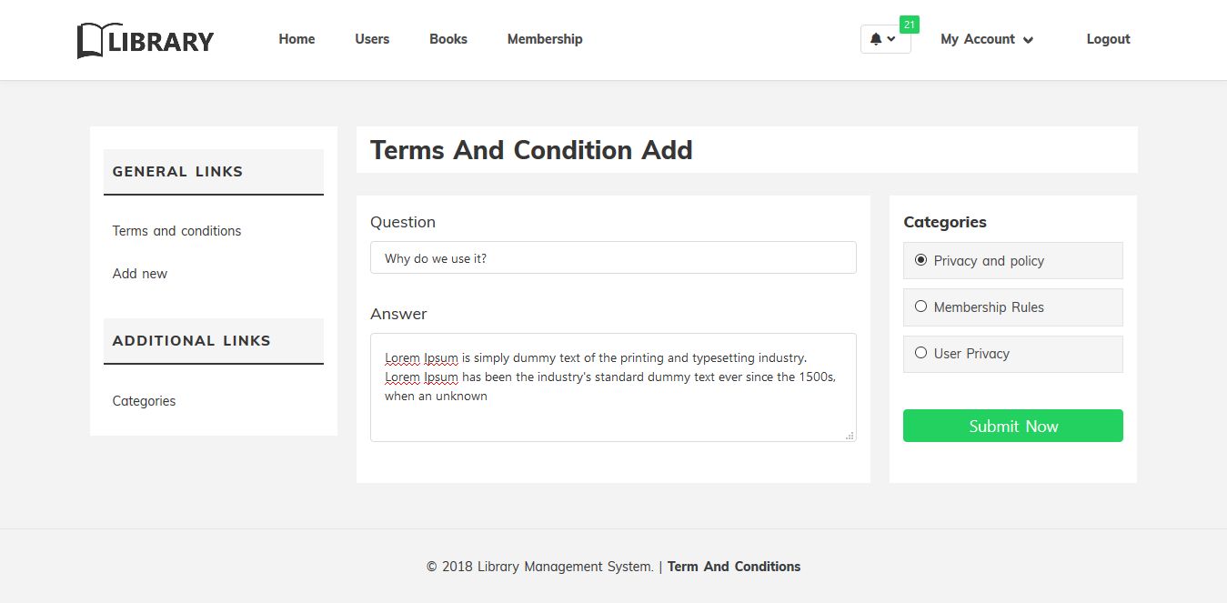
Task: Open Terms and conditions sidebar link
Action: tap(176, 231)
